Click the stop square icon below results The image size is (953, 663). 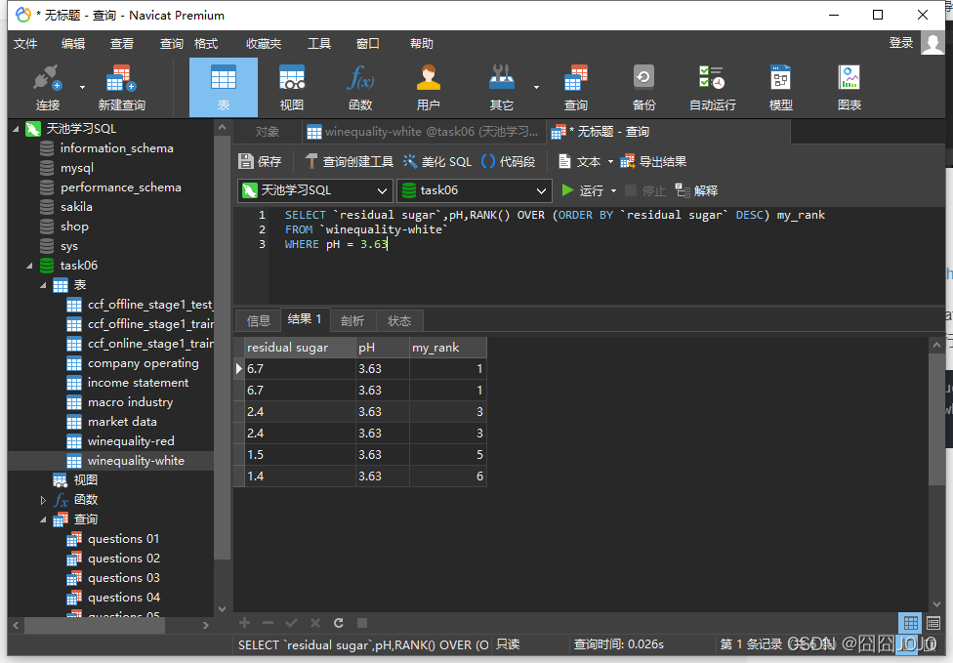[362, 623]
